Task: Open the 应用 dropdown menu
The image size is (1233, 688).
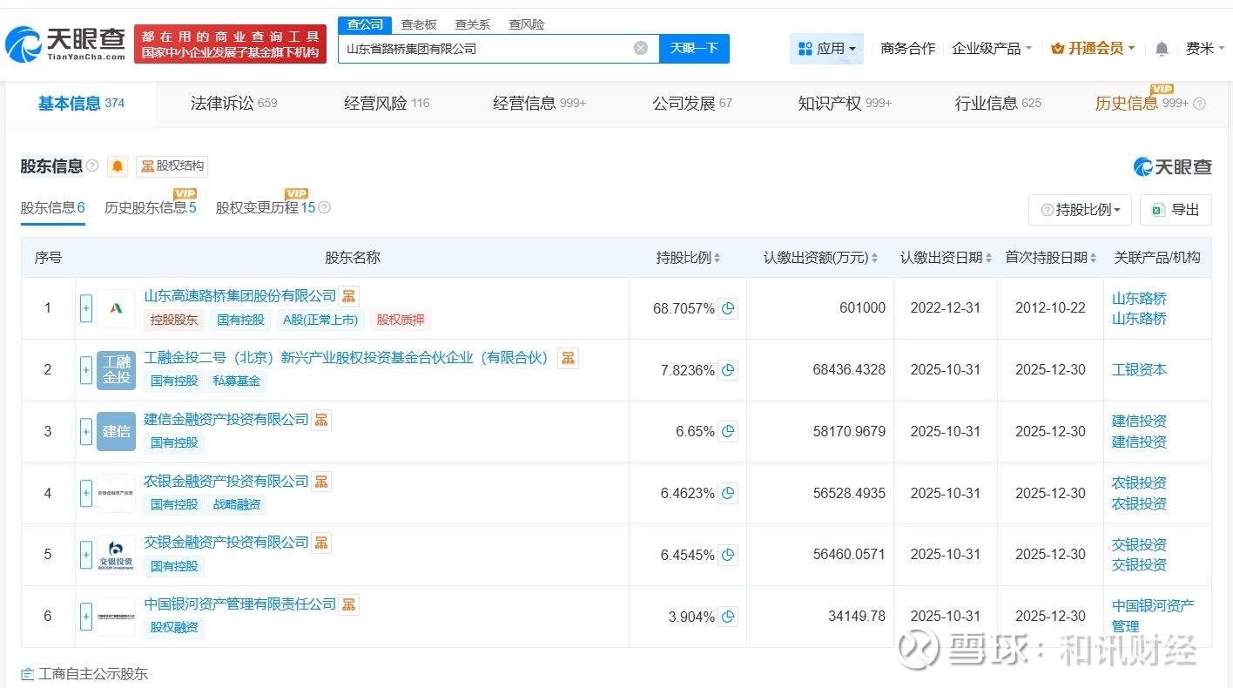Action: click(826, 49)
